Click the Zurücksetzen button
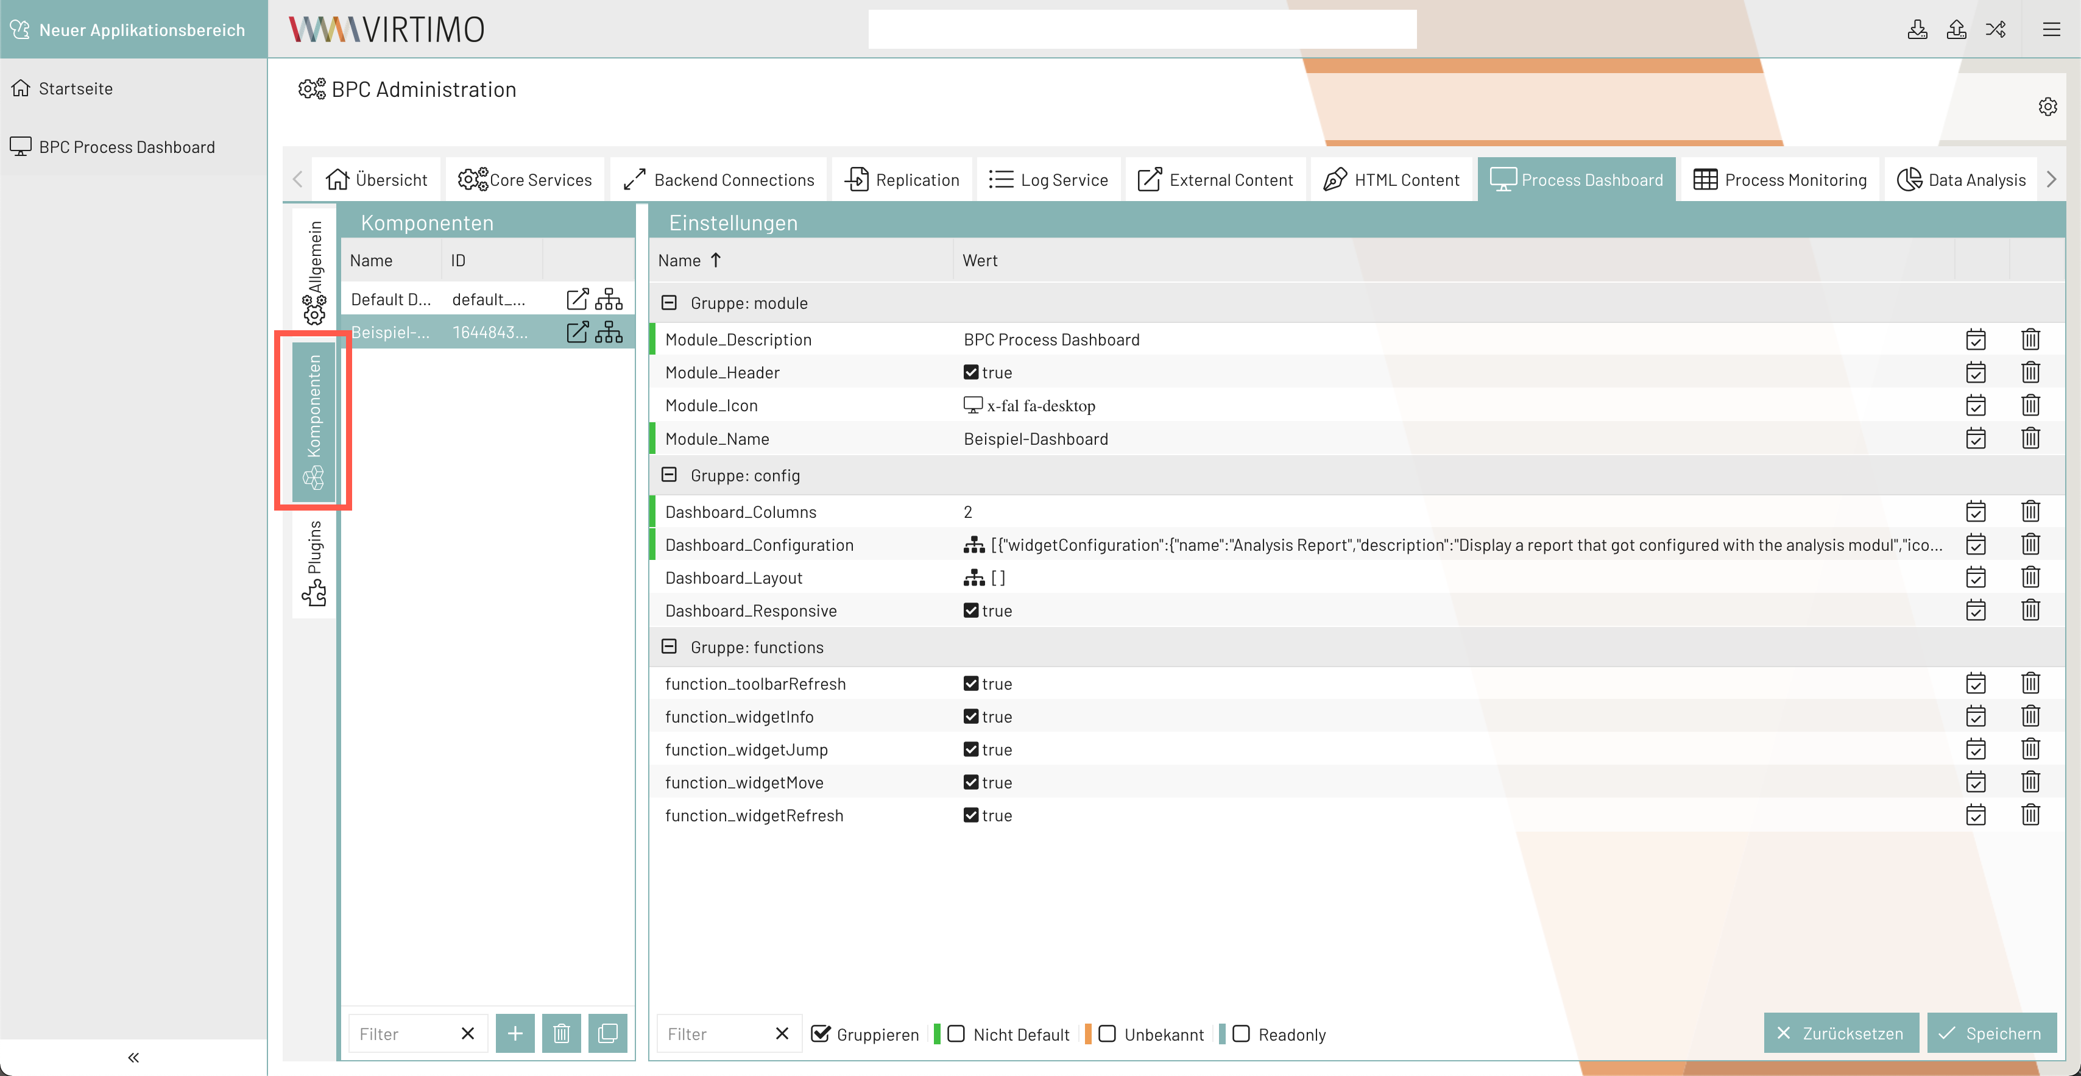 [x=1840, y=1033]
